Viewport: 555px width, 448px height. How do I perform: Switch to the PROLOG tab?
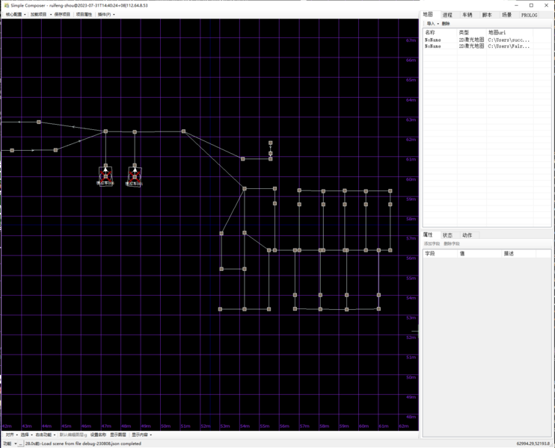[x=529, y=15]
